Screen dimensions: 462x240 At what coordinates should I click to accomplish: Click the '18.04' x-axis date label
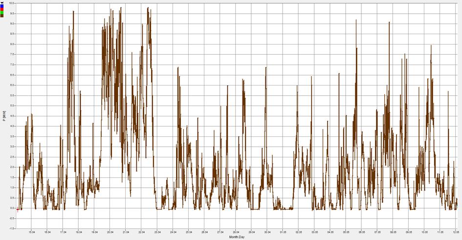(79, 232)
